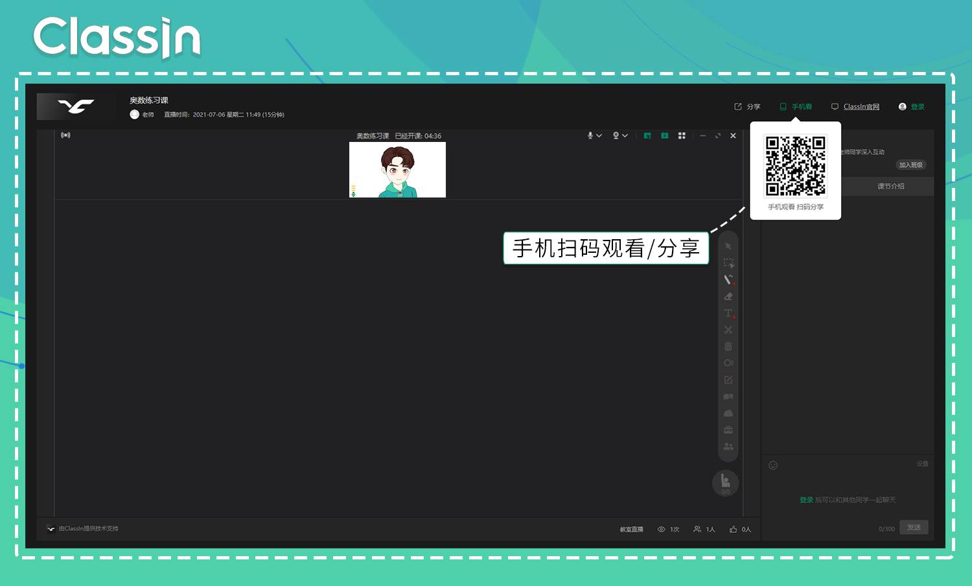Expand the webcam dropdown arrow

(x=625, y=135)
